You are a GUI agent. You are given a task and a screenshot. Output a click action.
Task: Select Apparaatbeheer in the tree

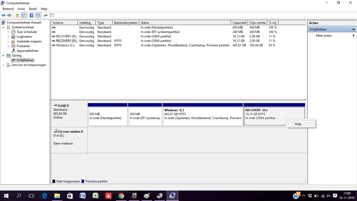(28, 51)
